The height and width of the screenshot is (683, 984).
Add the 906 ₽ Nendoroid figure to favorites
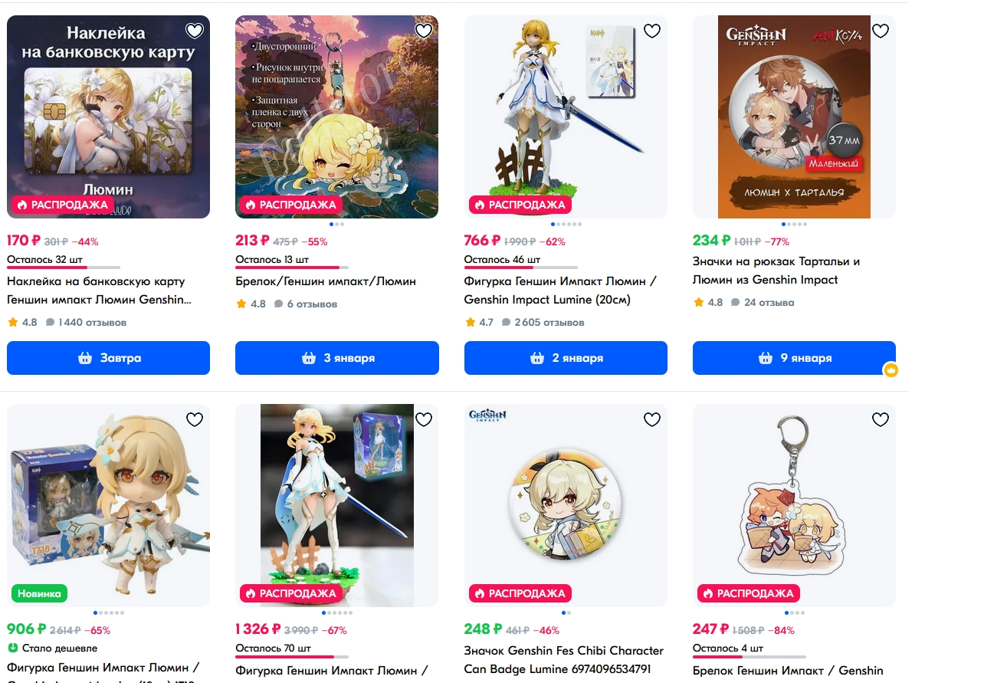(195, 419)
